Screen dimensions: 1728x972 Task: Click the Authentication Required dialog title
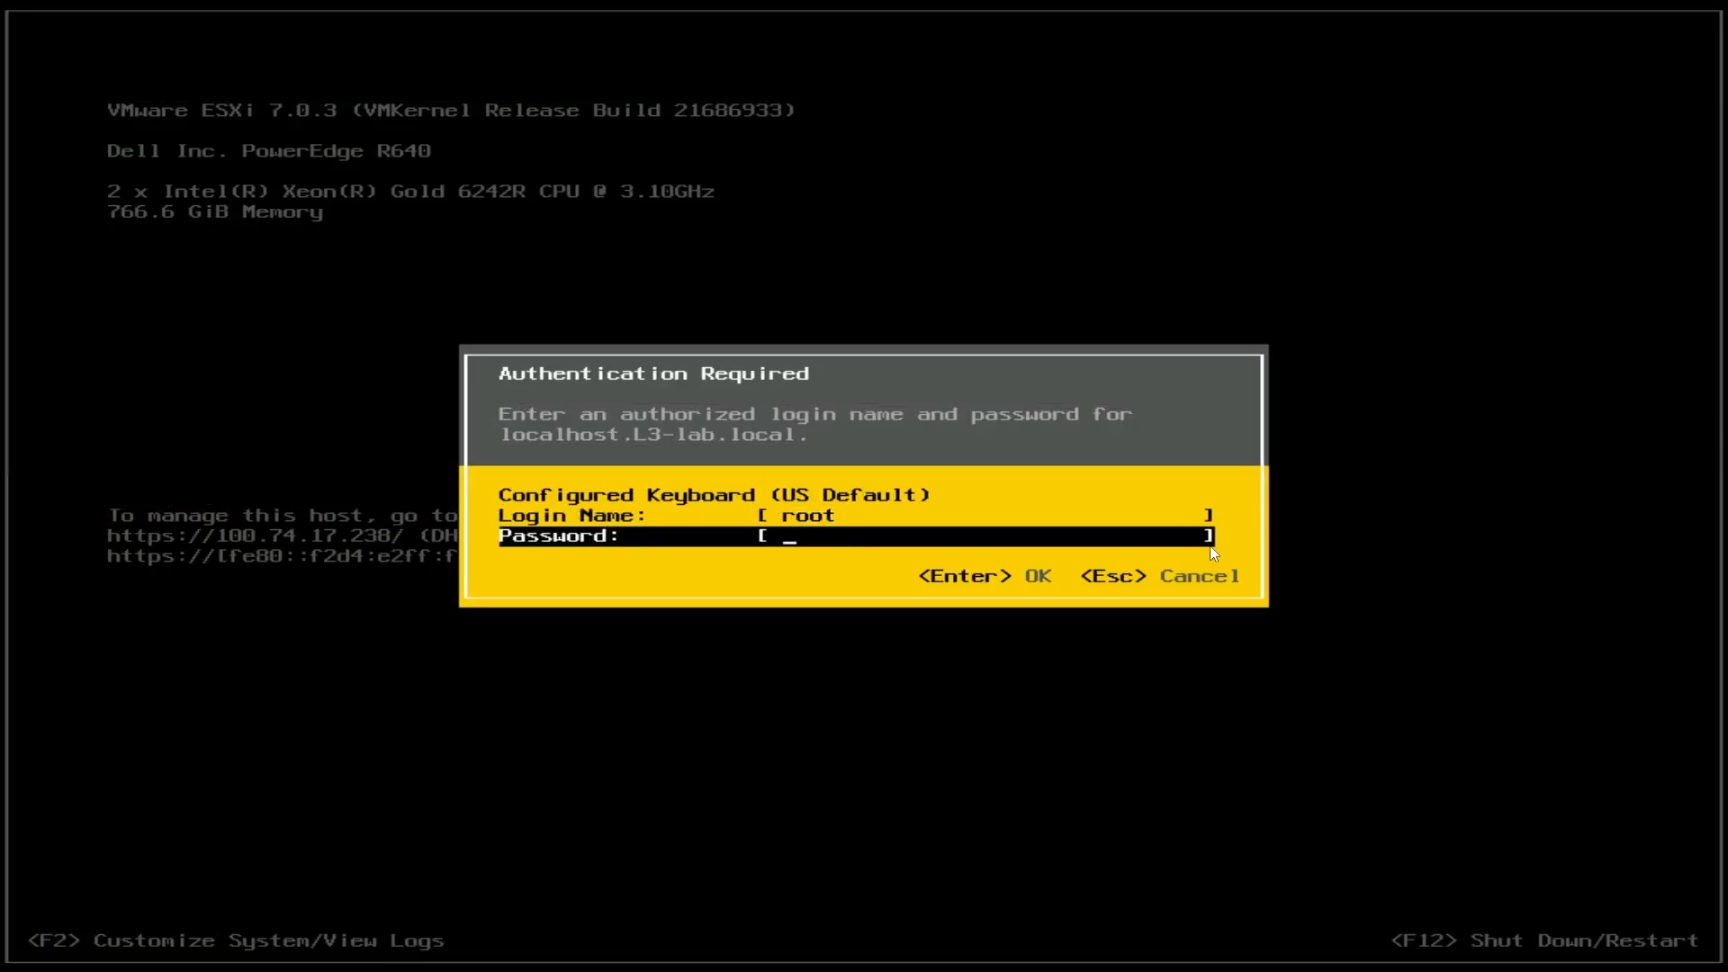pos(653,373)
